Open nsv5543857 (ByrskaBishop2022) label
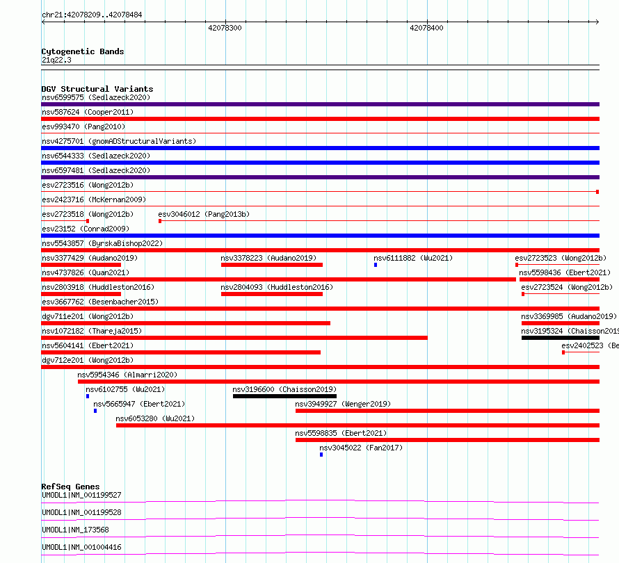Viewport: 619px width, 563px height. (102, 243)
